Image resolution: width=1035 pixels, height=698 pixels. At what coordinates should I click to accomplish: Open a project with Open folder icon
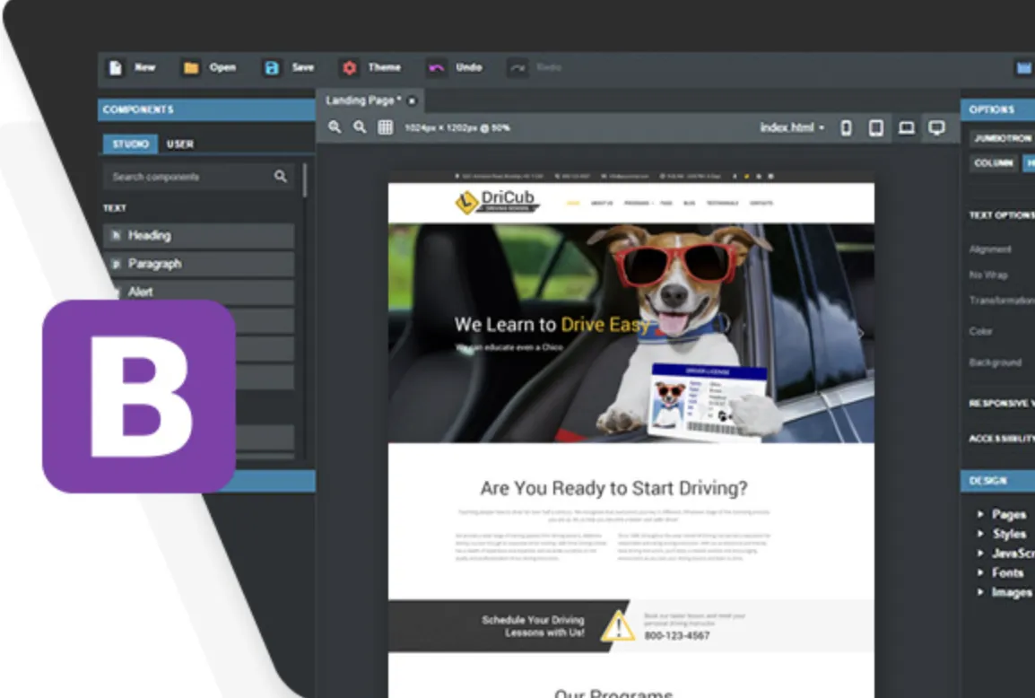point(191,68)
